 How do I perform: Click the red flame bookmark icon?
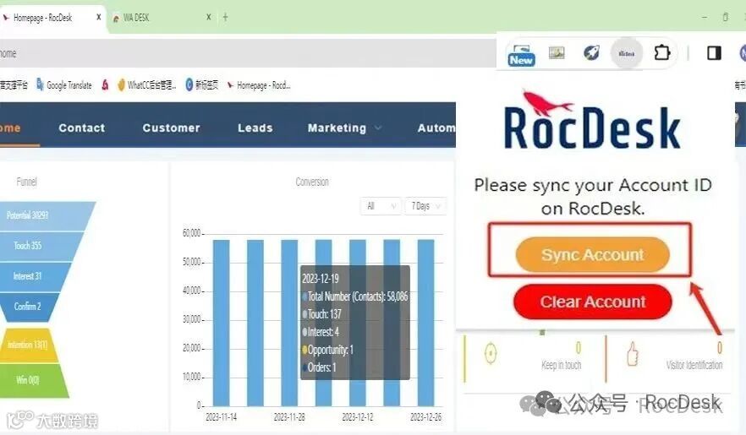pyautogui.click(x=105, y=85)
